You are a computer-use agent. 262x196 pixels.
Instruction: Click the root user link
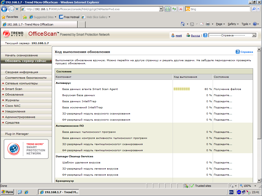[x=178, y=35]
